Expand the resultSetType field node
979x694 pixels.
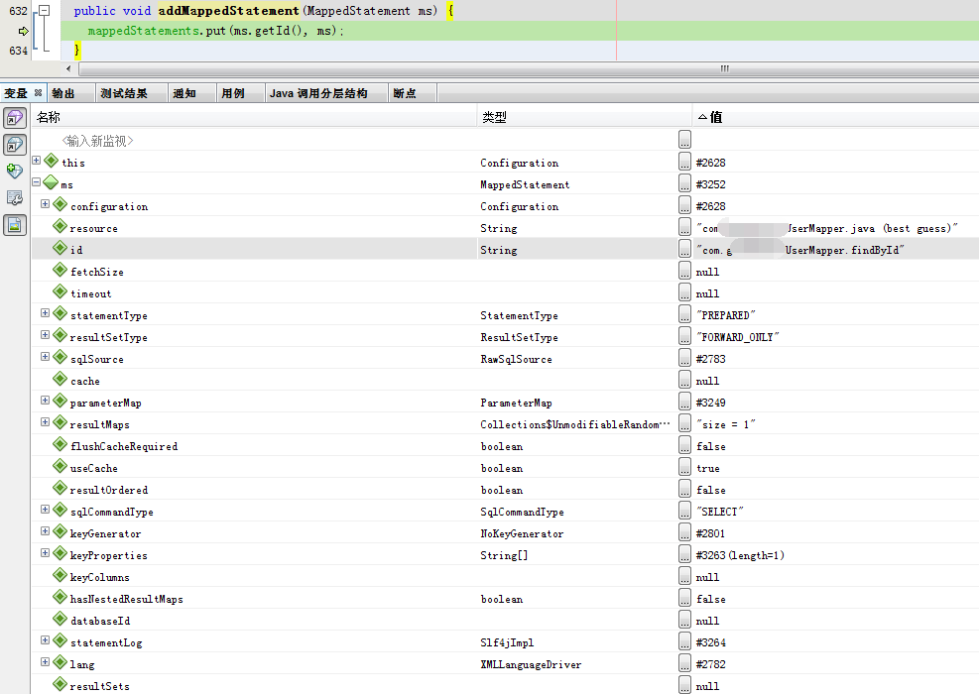pos(45,335)
